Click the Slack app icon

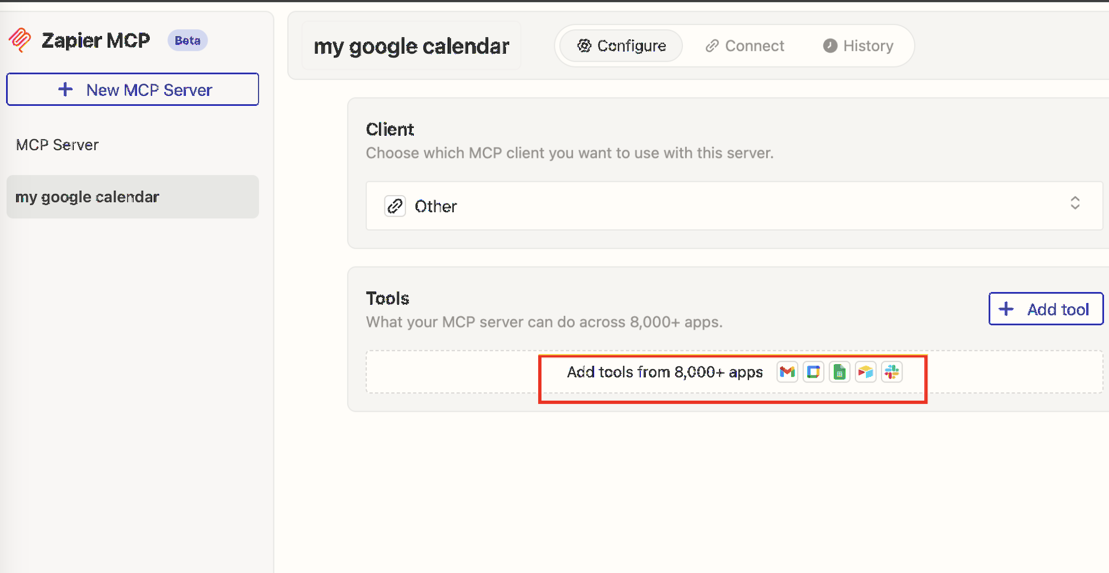click(892, 372)
